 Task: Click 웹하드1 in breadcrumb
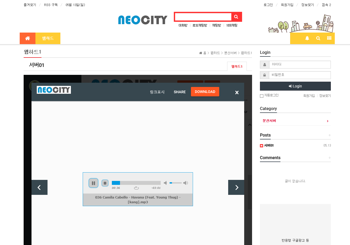(x=247, y=53)
